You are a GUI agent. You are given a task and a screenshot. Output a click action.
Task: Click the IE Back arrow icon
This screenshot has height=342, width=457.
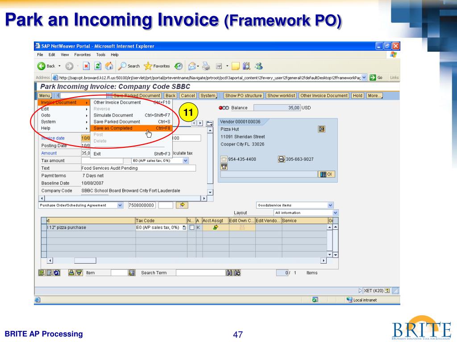coord(41,66)
